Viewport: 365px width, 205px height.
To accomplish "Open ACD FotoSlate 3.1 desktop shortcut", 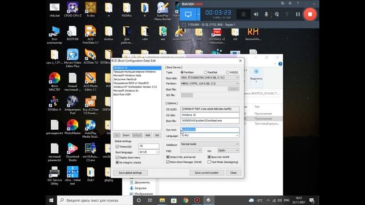I will tap(91, 35).
